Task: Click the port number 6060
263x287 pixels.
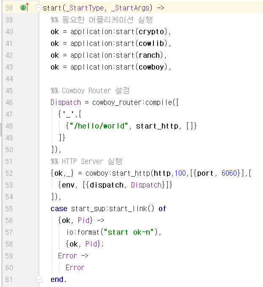Action: coord(229,173)
